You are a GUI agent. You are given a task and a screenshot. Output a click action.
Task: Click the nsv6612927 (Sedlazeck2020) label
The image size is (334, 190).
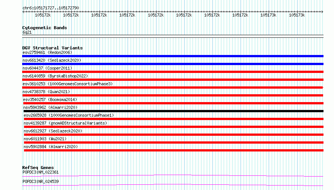pos(53,131)
